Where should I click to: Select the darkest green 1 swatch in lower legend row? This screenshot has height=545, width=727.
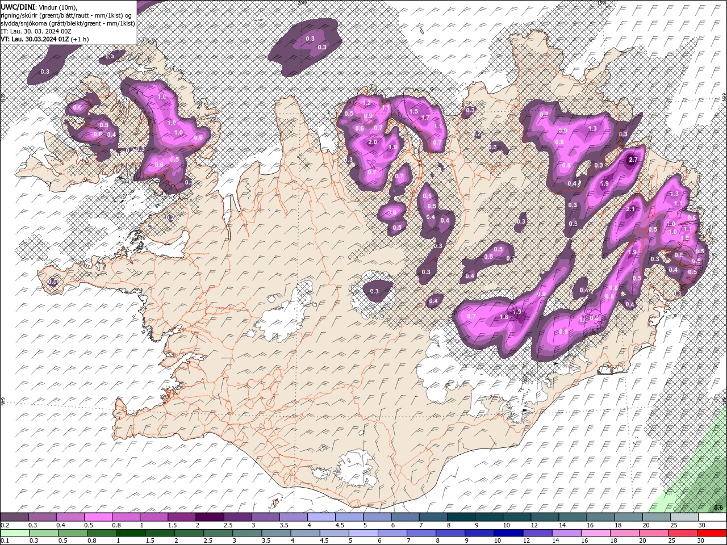pos(132,533)
